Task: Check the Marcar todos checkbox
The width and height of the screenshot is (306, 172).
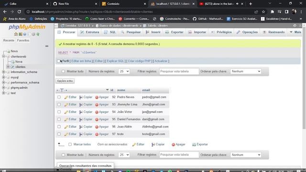Action: [x=70, y=144]
